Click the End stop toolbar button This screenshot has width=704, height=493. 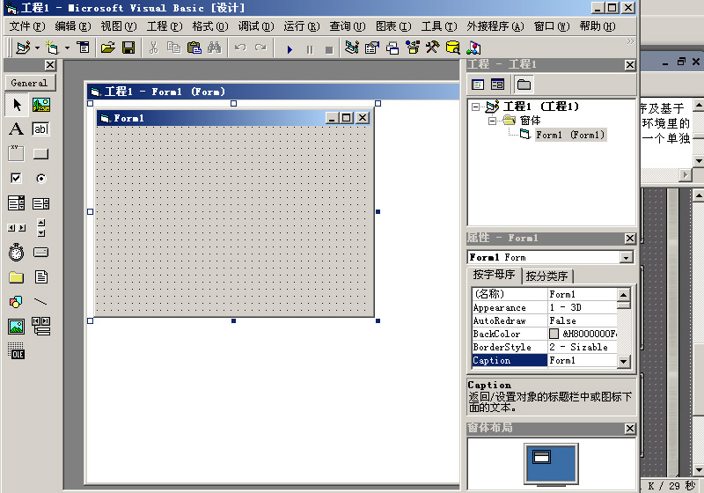(x=329, y=49)
